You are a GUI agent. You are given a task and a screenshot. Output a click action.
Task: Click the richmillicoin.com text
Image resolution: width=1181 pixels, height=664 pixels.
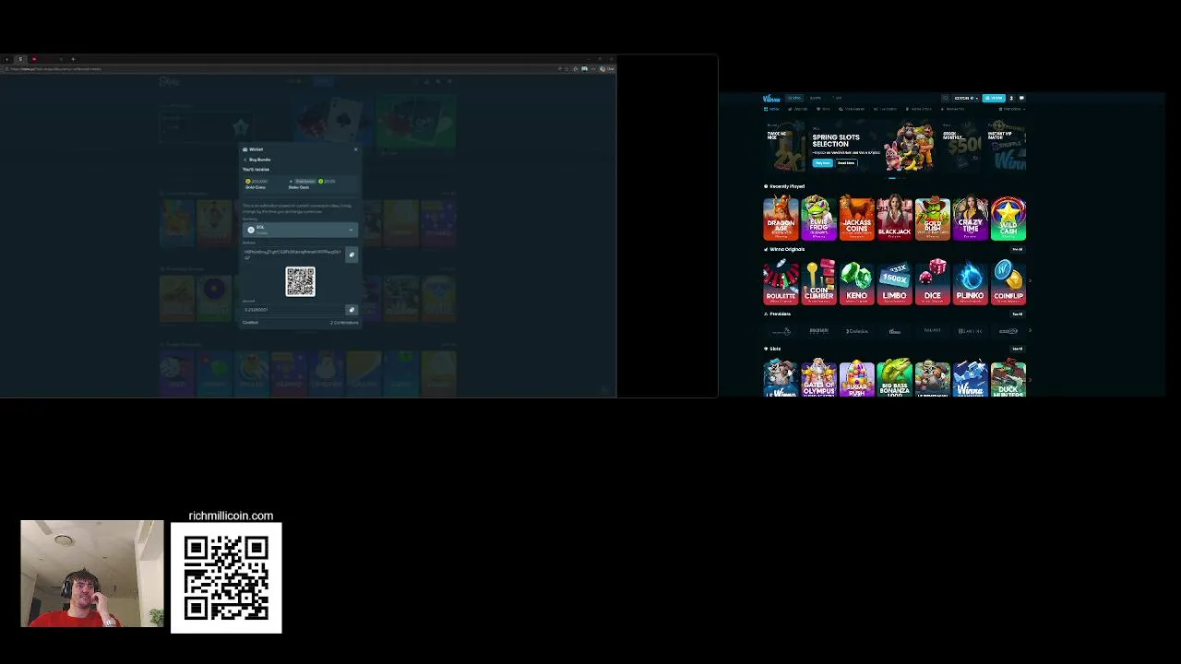[x=231, y=516]
